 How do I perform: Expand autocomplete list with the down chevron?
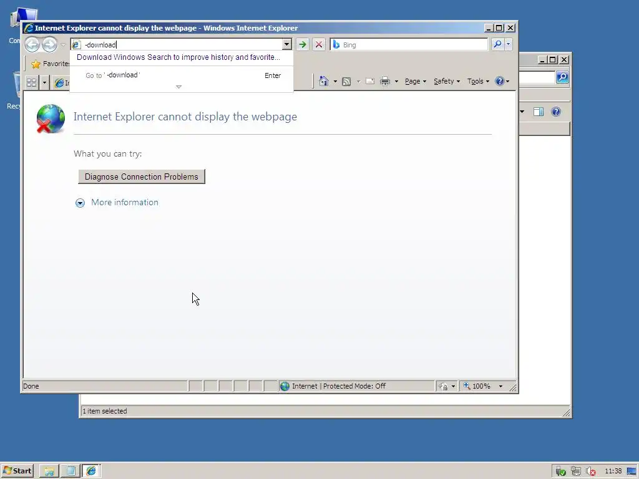coord(178,87)
